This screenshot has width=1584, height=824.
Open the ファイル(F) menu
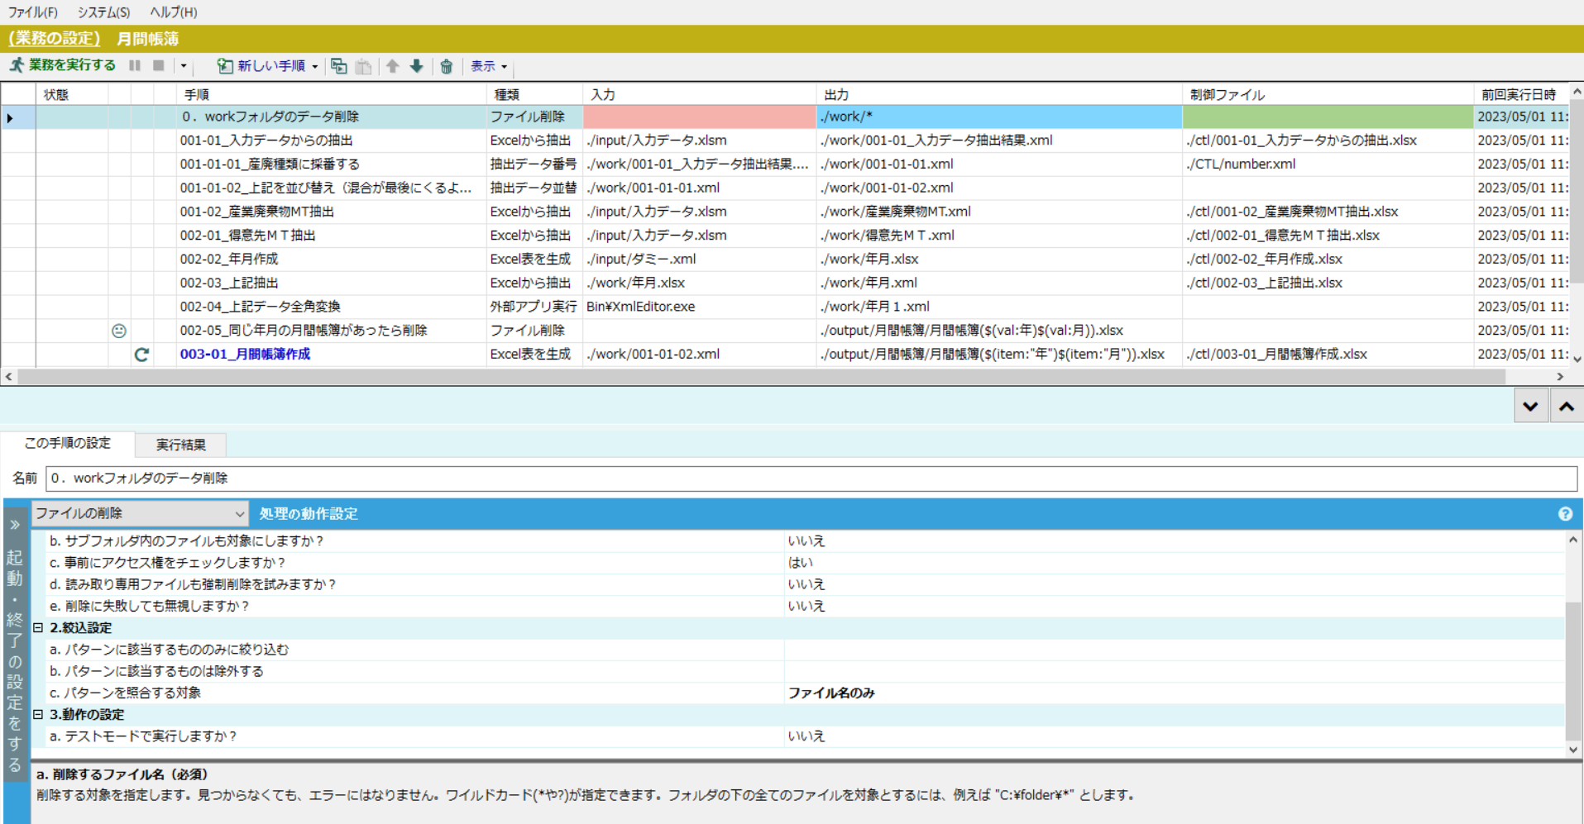click(x=33, y=12)
